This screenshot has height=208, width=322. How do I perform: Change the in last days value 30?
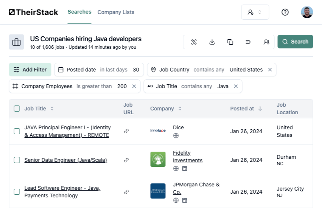click(x=136, y=70)
